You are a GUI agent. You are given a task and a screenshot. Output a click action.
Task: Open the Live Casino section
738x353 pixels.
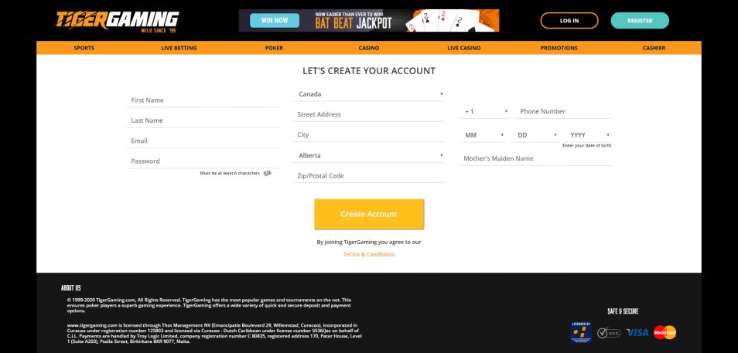pos(464,48)
